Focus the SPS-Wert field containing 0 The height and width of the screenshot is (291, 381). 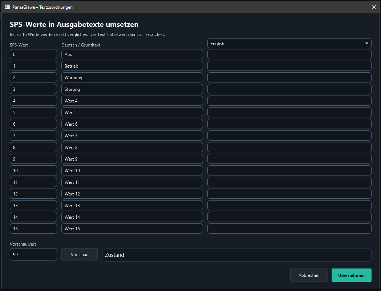33,54
